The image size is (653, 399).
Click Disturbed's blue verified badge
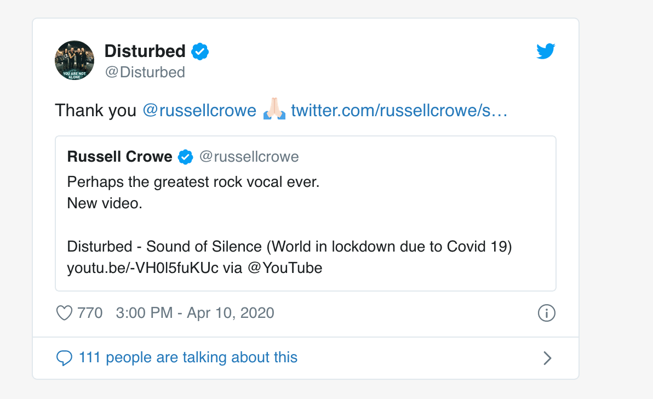pyautogui.click(x=200, y=52)
